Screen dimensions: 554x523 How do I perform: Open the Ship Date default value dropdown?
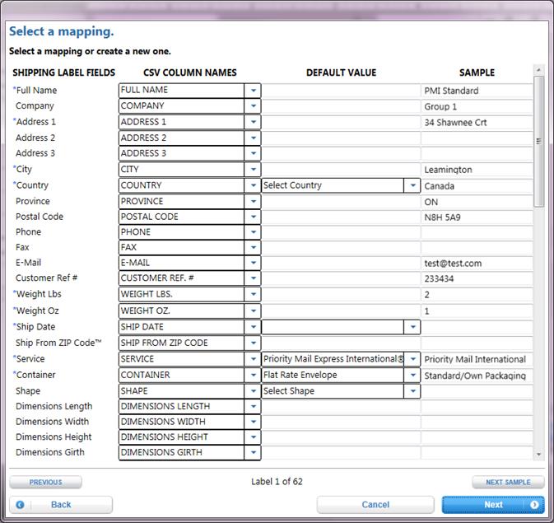(x=412, y=327)
